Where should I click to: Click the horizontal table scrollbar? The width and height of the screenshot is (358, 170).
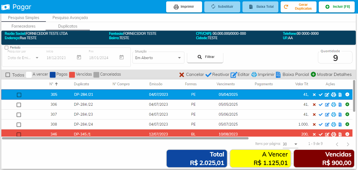125,138
